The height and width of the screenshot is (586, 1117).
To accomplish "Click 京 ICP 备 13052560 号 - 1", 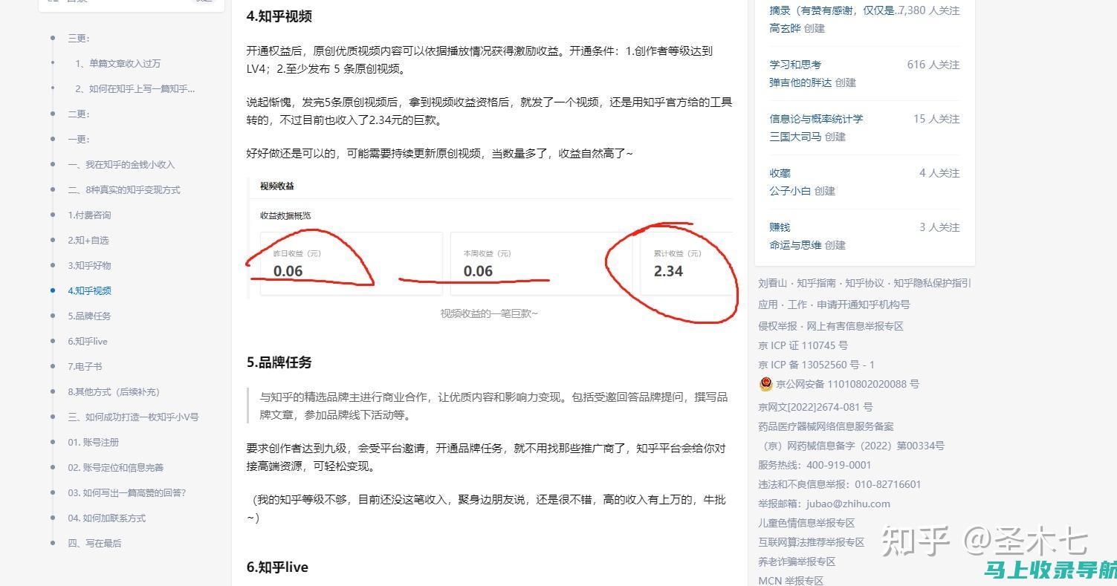I will [816, 365].
